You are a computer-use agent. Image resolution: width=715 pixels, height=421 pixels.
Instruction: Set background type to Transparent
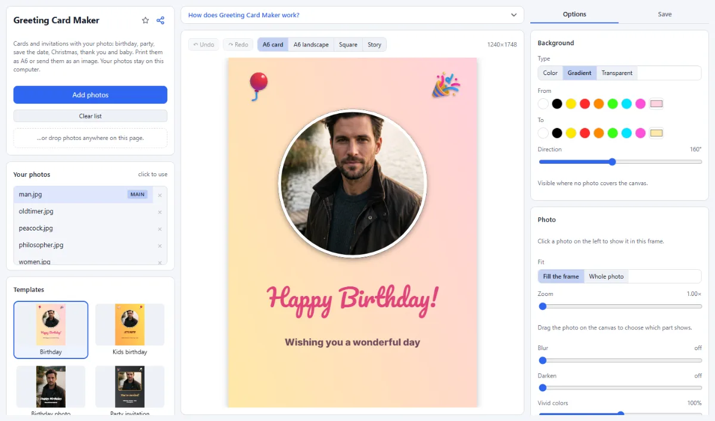pos(617,73)
